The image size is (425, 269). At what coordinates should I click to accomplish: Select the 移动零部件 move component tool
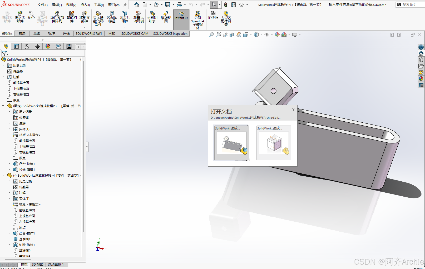coord(85,17)
